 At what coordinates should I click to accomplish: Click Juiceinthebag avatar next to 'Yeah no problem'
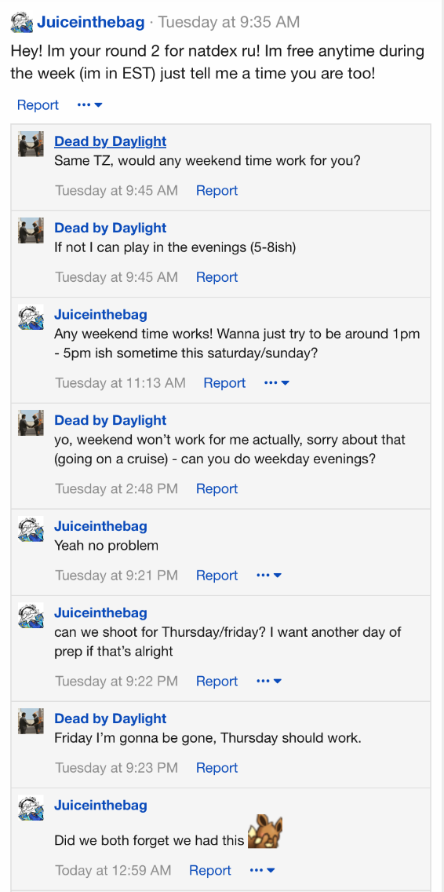31,528
